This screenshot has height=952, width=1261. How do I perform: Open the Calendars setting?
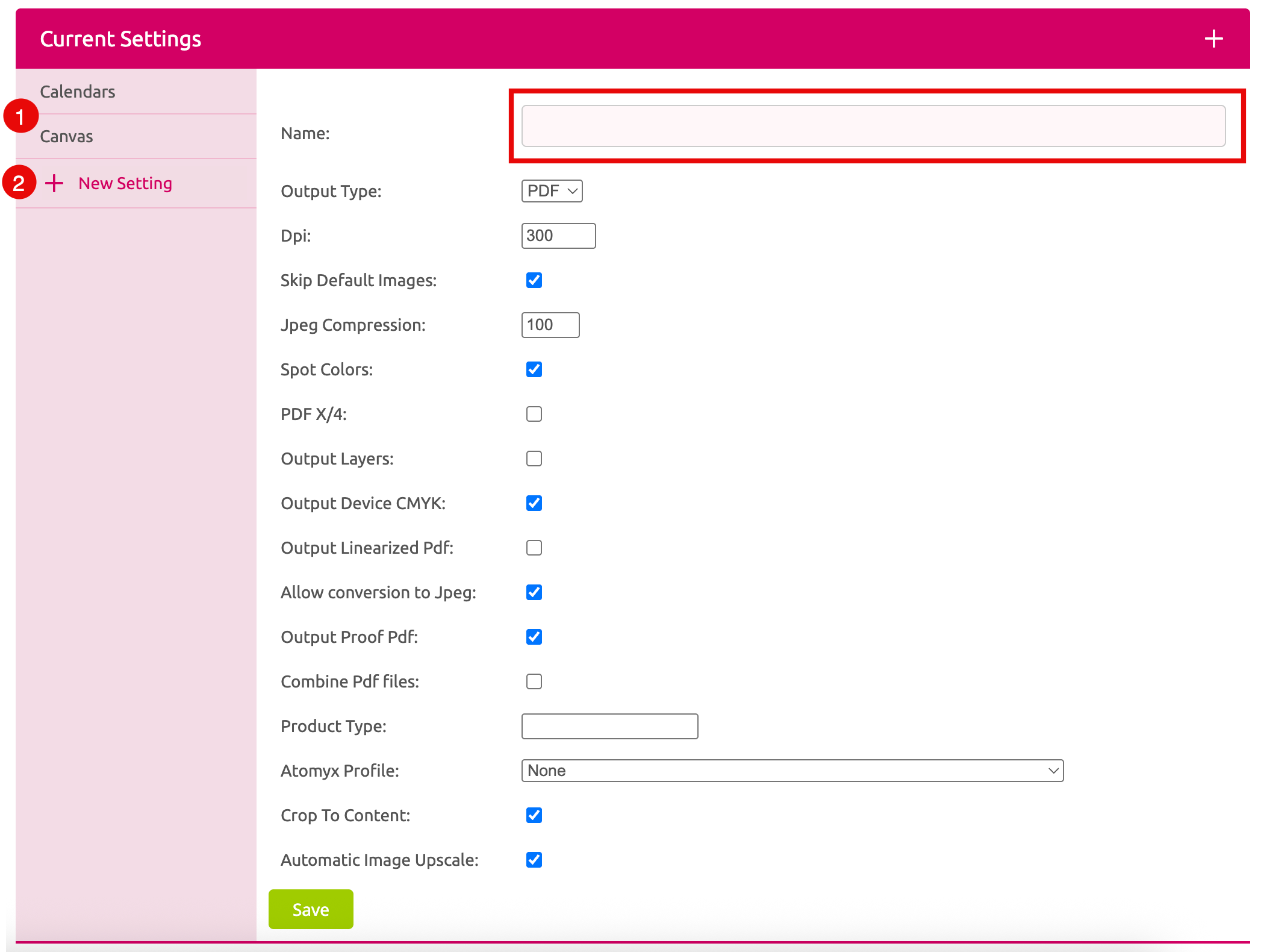pyautogui.click(x=78, y=92)
